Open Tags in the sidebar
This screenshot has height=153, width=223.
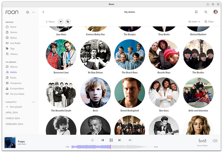click(x=10, y=49)
